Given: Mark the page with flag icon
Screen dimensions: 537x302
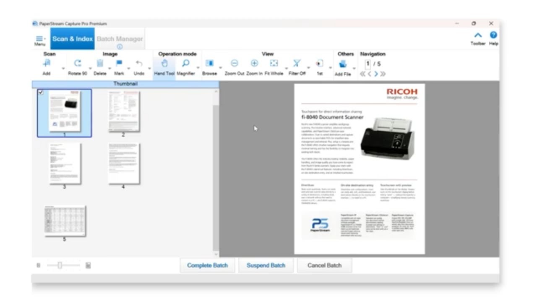Looking at the screenshot, I should click(119, 63).
